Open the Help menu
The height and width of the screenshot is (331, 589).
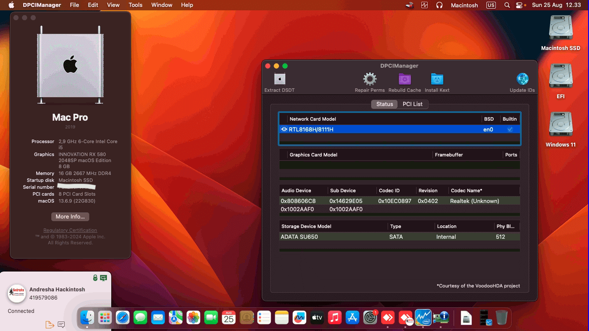click(187, 5)
